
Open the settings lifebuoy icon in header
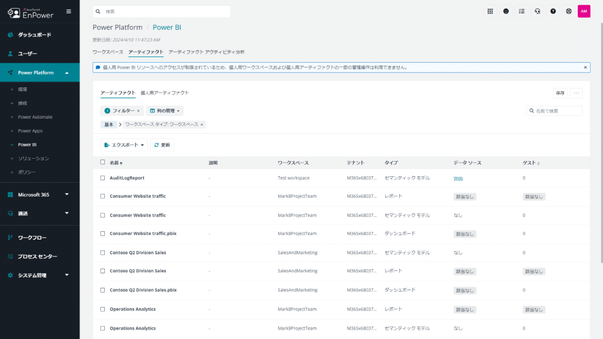569,12
